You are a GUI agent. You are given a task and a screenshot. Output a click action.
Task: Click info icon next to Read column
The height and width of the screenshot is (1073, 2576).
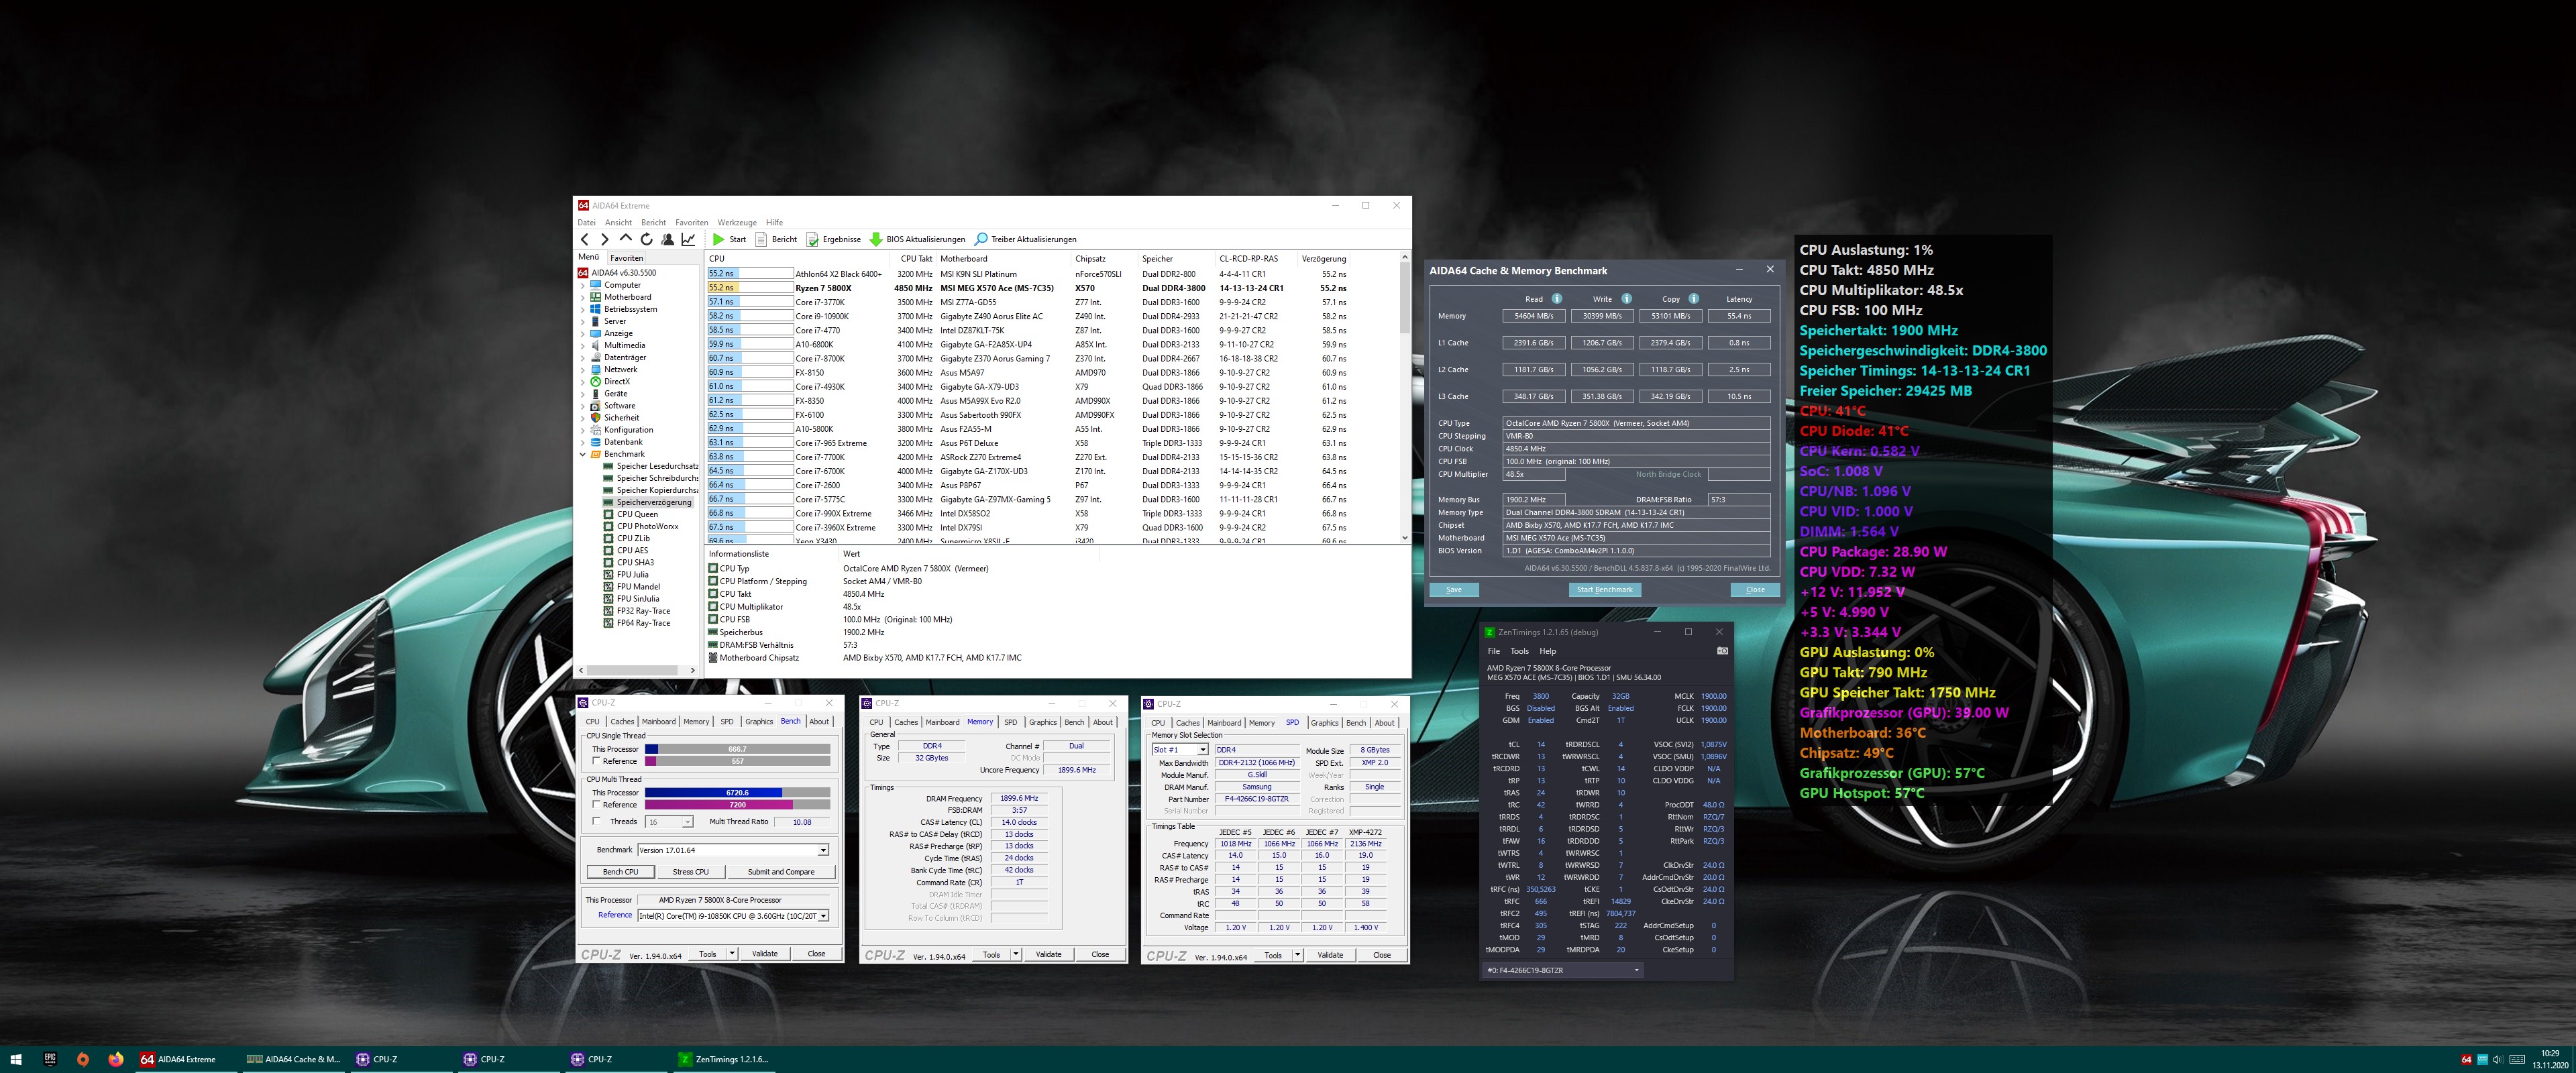1556,298
